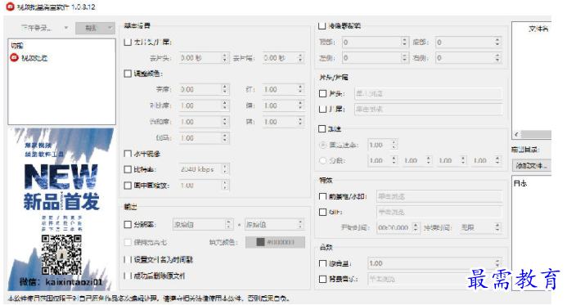The image size is (567, 305).
Task: Enable the 前景框/水印 checkbox
Action: tap(322, 196)
